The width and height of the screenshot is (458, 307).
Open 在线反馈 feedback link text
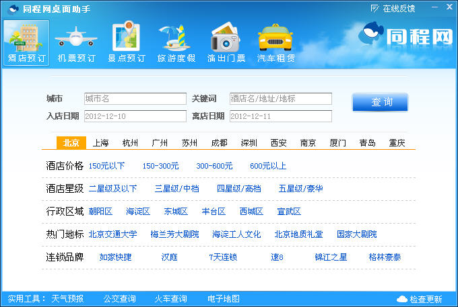(399, 9)
